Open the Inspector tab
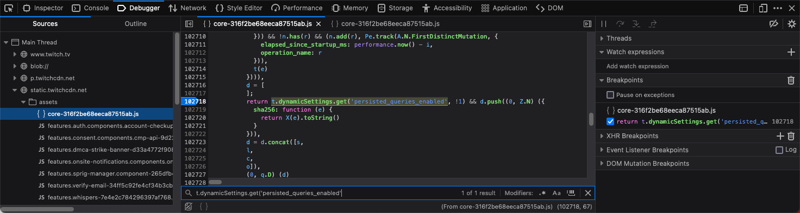Screen dimensions: 800x213 tap(43, 8)
